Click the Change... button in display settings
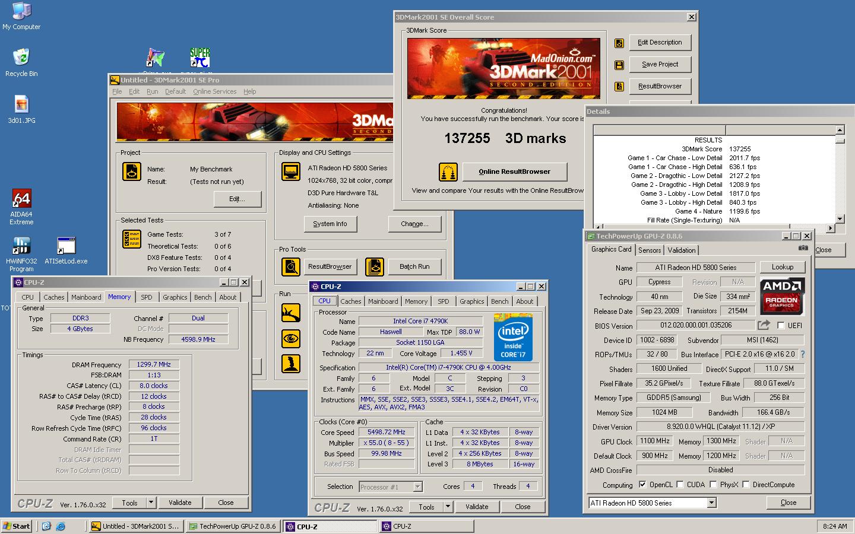The width and height of the screenshot is (855, 534). click(x=414, y=224)
